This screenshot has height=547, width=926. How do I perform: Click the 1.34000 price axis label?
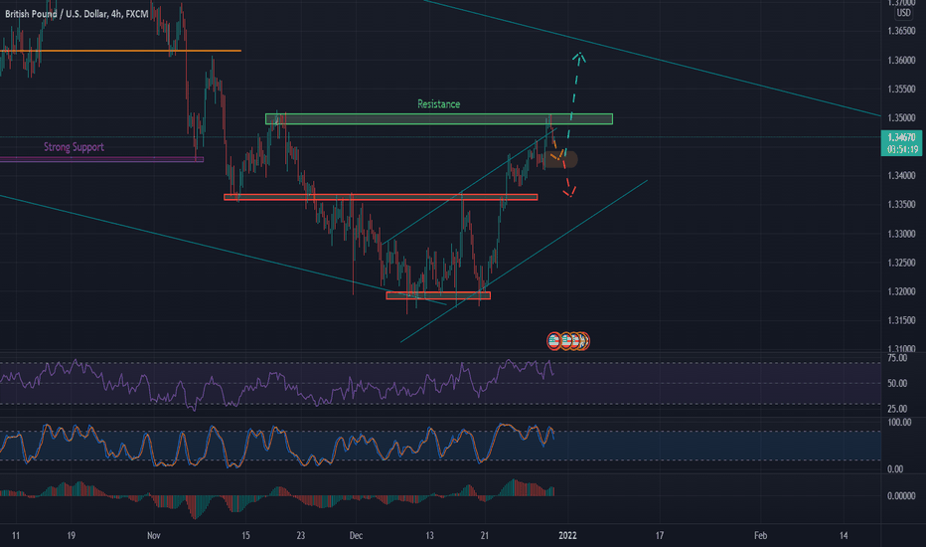pyautogui.click(x=901, y=176)
